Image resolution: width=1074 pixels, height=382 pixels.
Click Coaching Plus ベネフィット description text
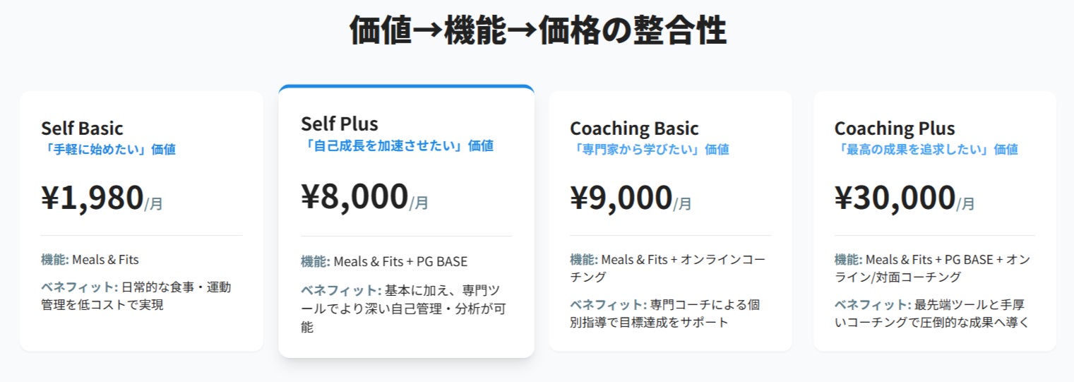[931, 314]
